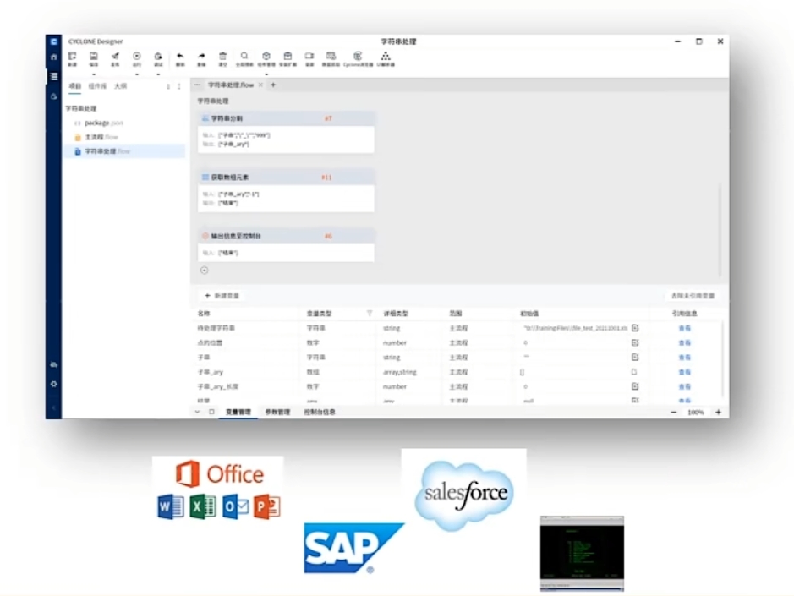Switch to the 组件库 tab
Image resolution: width=794 pixels, height=596 pixels.
coord(97,86)
